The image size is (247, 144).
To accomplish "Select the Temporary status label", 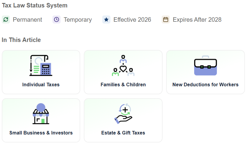I will pyautogui.click(x=78, y=20).
